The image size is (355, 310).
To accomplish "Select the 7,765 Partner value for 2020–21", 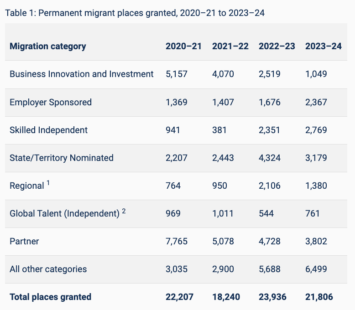I will [x=177, y=241].
